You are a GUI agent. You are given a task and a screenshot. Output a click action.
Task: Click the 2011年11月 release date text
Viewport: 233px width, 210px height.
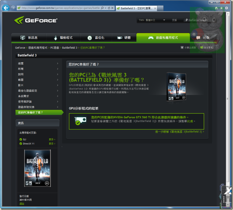coord(25,200)
